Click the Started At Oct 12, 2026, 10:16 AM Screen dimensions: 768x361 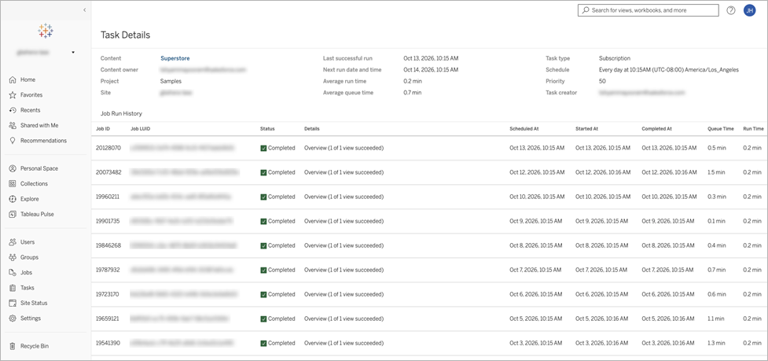coord(603,172)
